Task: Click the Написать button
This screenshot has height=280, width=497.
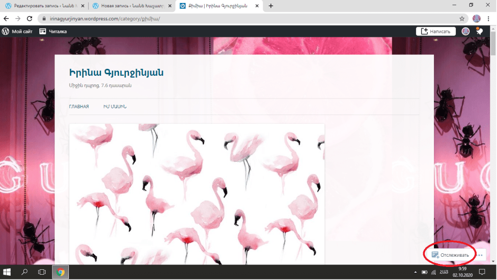Action: [435, 32]
